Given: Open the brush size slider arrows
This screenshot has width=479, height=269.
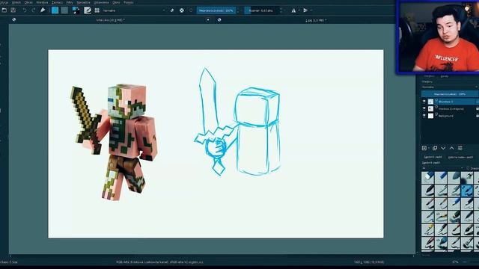Looking at the screenshot, I should coord(281,10).
